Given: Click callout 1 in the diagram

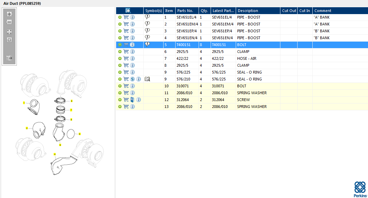Looking at the screenshot, I should pos(24,103).
